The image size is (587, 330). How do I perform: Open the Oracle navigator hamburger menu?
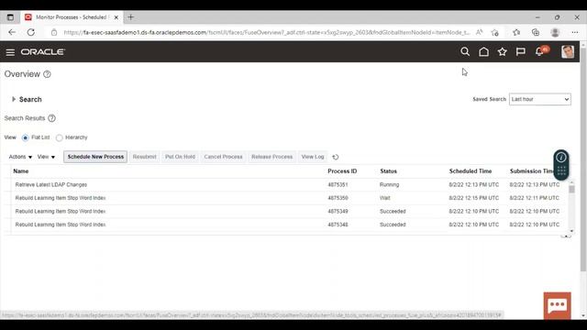[x=10, y=52]
